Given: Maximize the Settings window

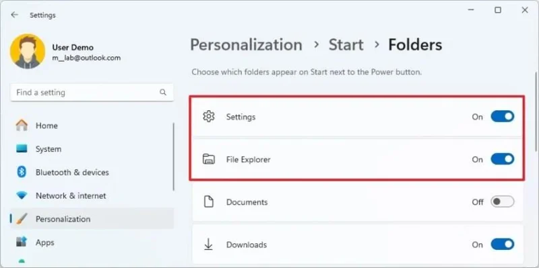Looking at the screenshot, I should [x=498, y=10].
